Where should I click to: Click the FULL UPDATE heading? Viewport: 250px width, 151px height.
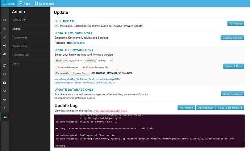coord(65,21)
